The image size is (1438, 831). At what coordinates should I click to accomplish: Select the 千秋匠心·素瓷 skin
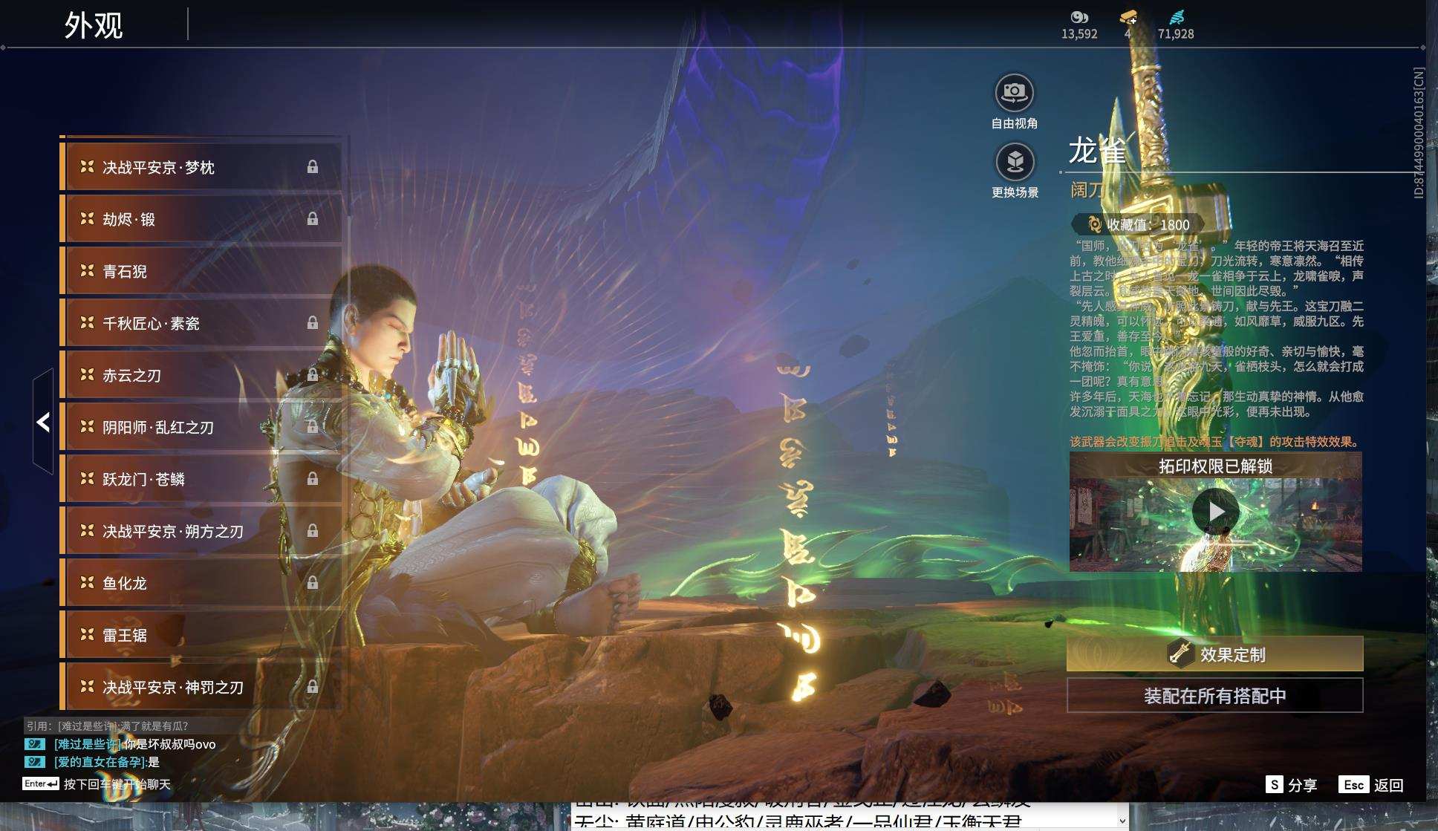coord(201,323)
